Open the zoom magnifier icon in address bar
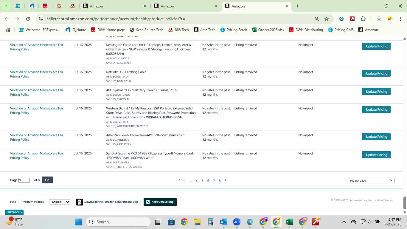Screen dimensions: 407x229 tap(317, 19)
